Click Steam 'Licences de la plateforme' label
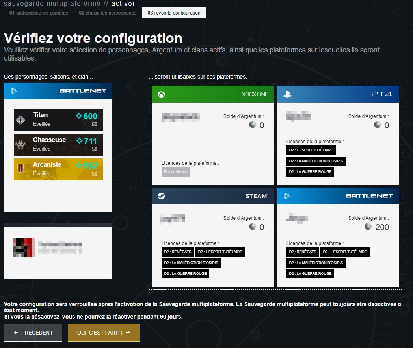The width and height of the screenshot is (413, 348). coord(190,243)
